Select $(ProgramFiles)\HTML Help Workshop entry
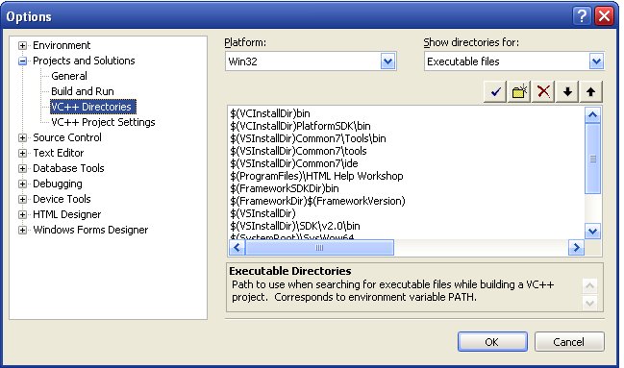The image size is (624, 368). (x=316, y=176)
